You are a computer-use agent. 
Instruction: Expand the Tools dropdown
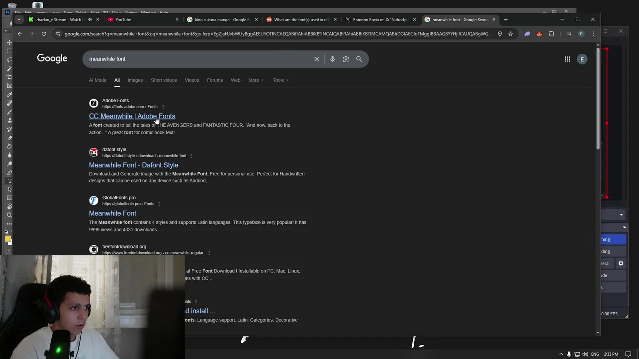[x=281, y=80]
